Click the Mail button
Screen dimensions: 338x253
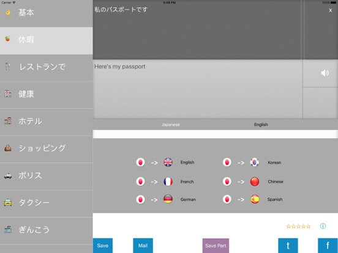coord(143,246)
